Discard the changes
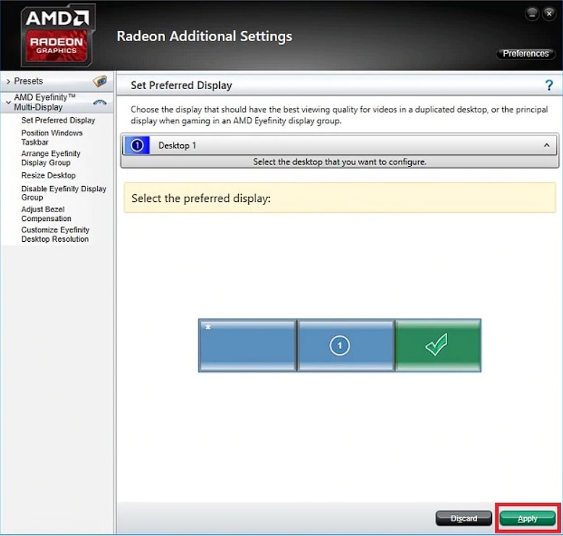 tap(464, 519)
